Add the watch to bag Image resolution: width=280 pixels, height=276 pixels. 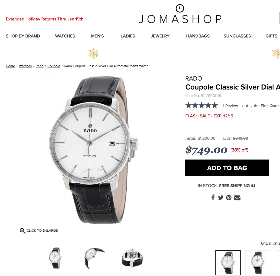tap(227, 168)
